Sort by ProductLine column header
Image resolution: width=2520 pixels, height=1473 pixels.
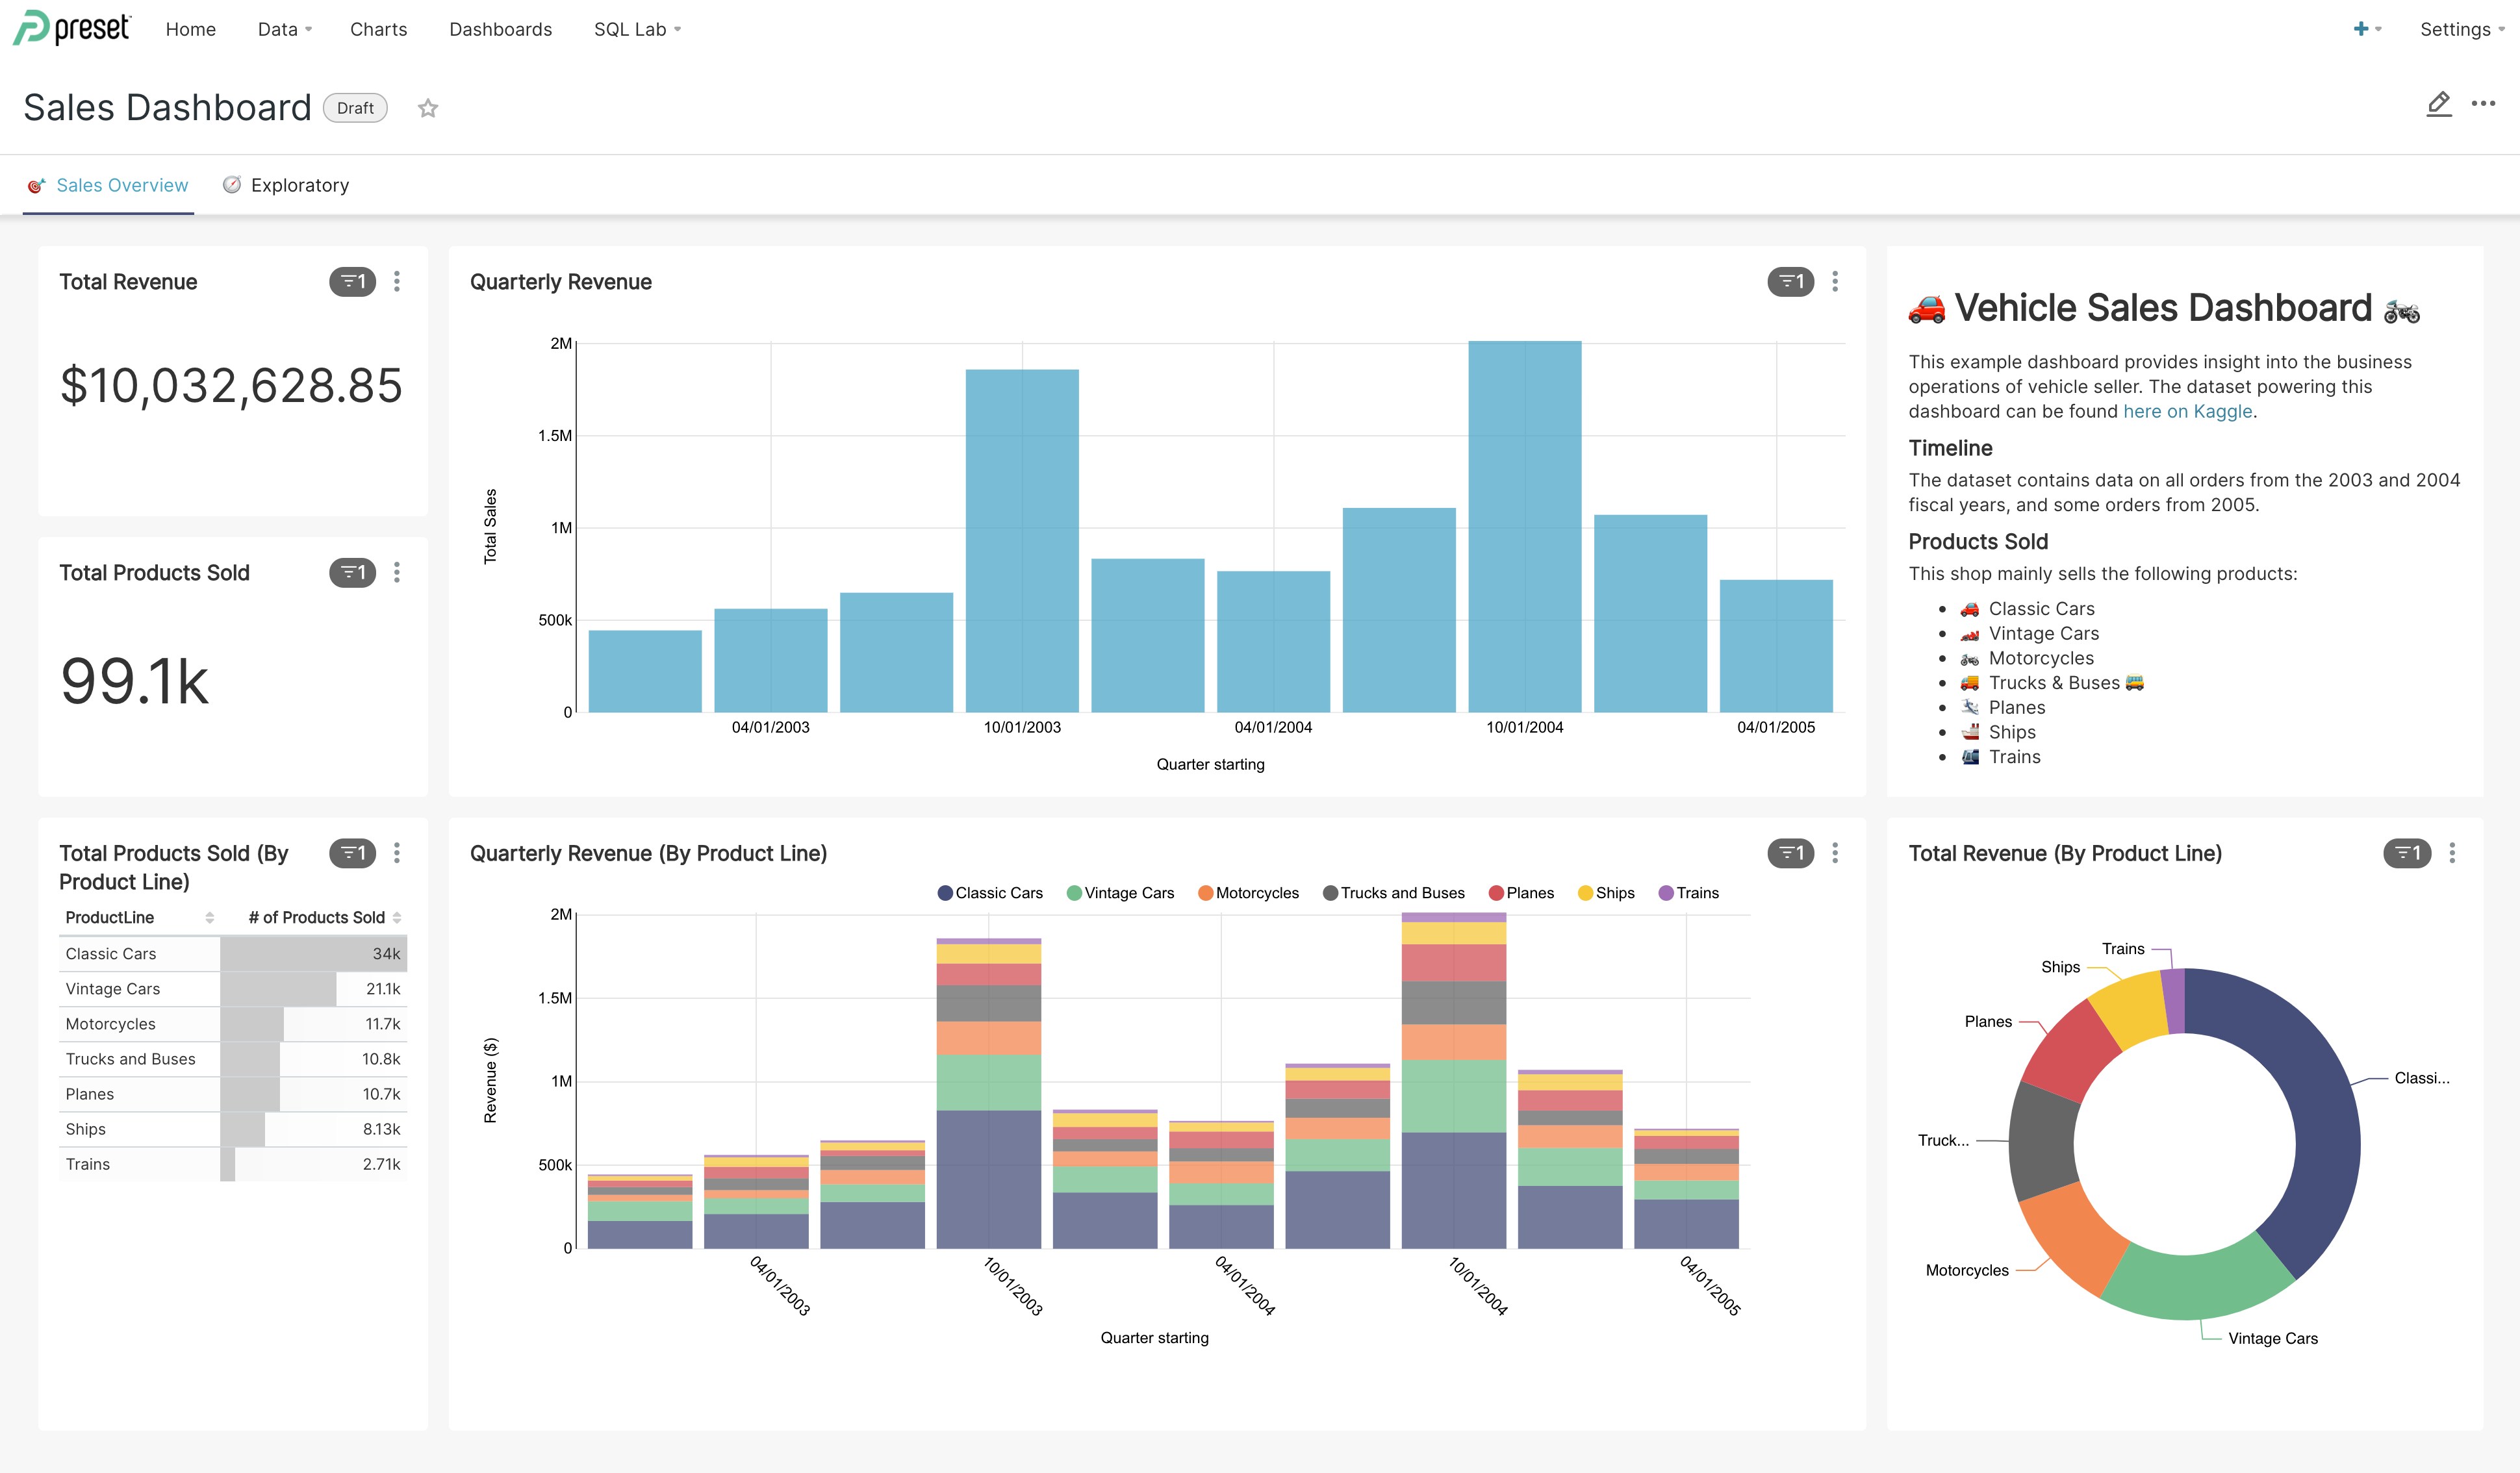[x=110, y=917]
